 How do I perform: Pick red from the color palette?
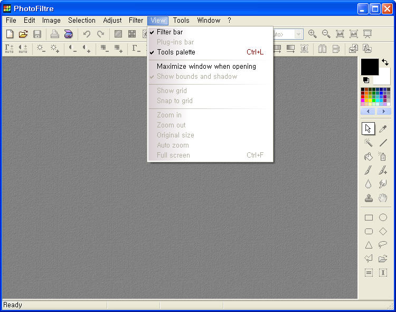pyautogui.click(x=363, y=97)
